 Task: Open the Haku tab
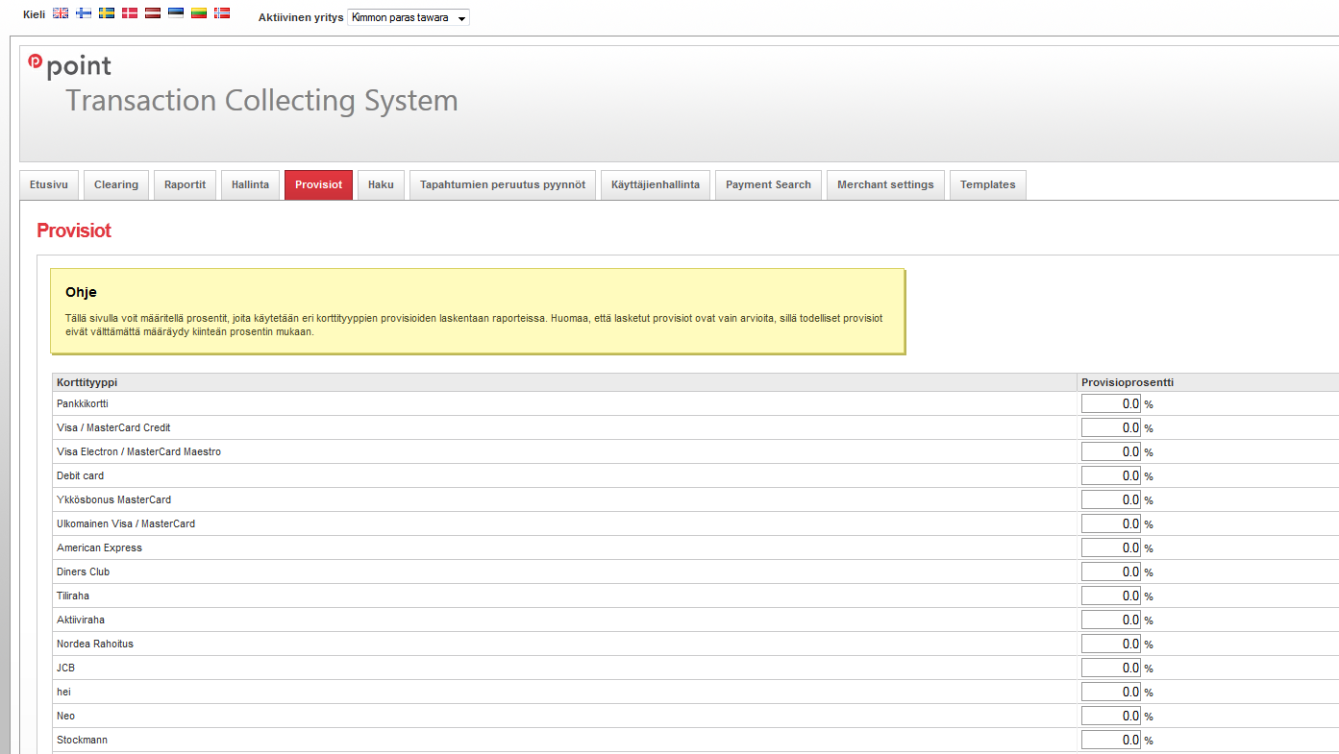382,185
